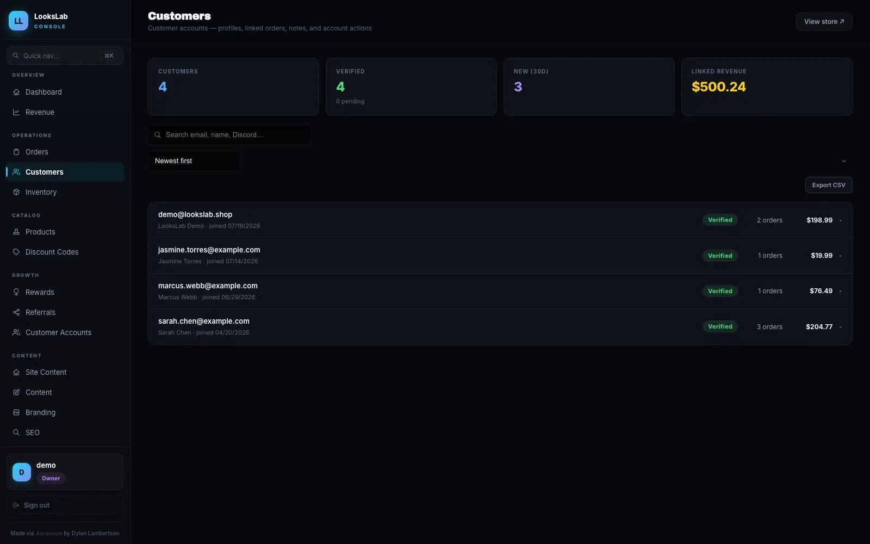Click the ⌘K shortcut badge
870x544 pixels.
click(109, 55)
